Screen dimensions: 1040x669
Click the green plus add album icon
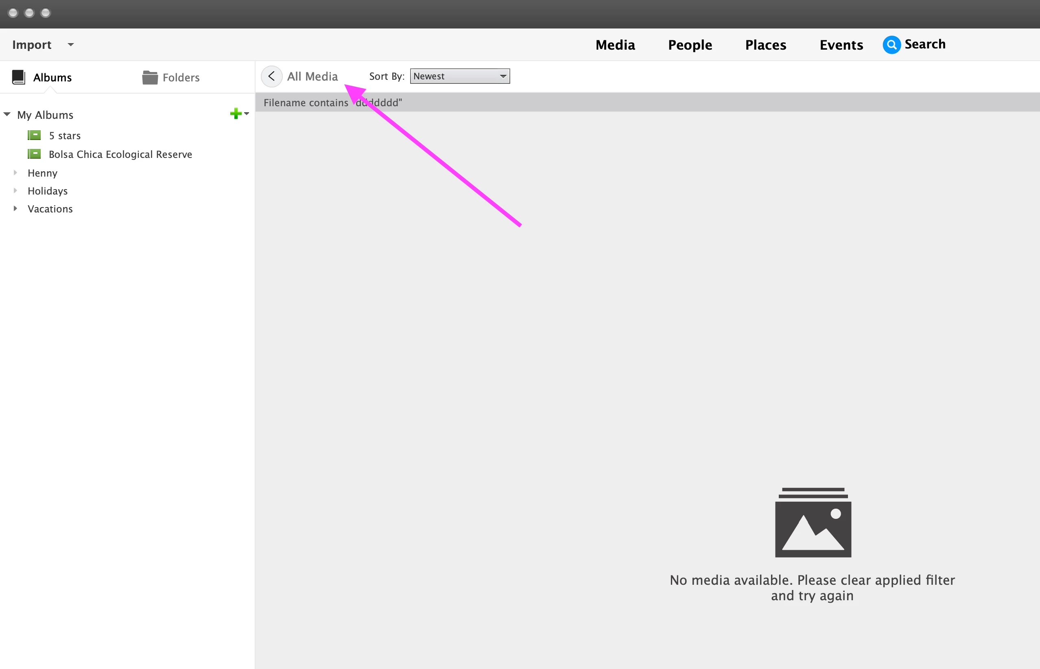(x=235, y=114)
